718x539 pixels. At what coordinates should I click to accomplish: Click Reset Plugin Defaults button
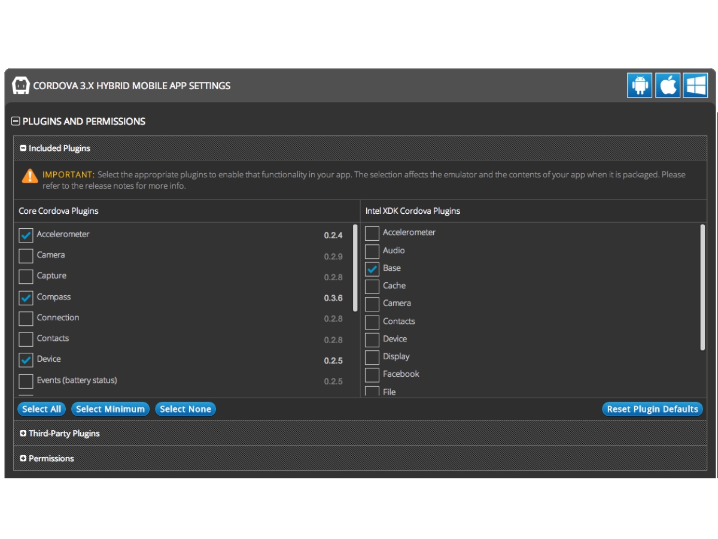(x=653, y=409)
